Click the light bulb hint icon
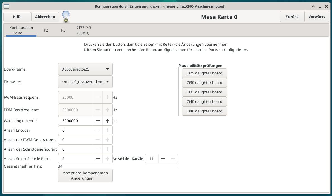This screenshot has height=196, width=332. [x=66, y=17]
